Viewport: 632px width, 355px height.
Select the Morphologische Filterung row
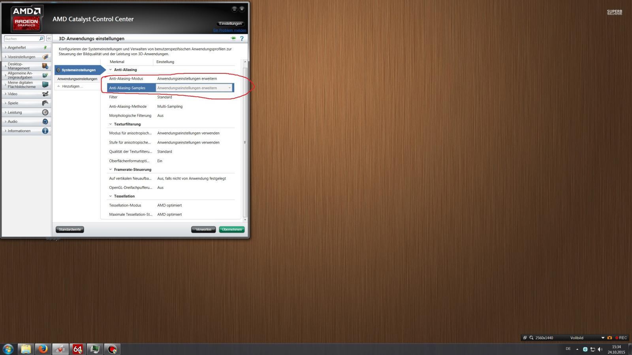(171, 116)
